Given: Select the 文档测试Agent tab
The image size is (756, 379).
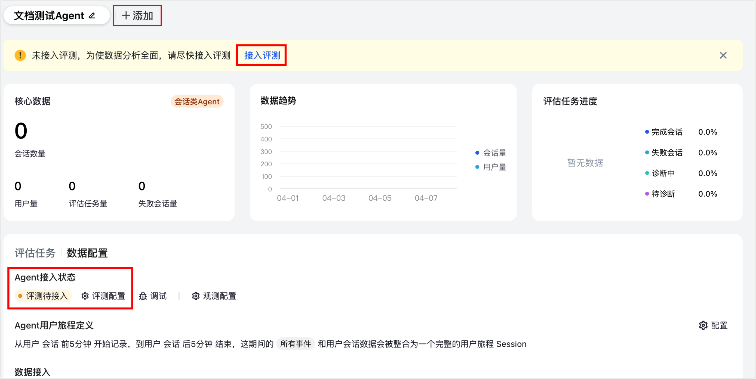Looking at the screenshot, I should click(x=56, y=15).
